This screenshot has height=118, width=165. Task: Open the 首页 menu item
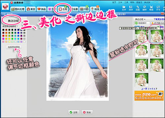(x=114, y=2)
